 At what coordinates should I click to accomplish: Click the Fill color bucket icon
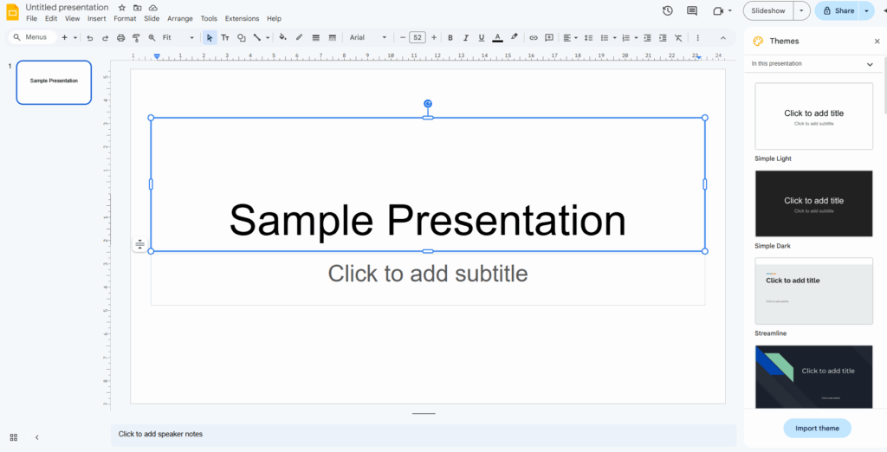[x=283, y=38]
